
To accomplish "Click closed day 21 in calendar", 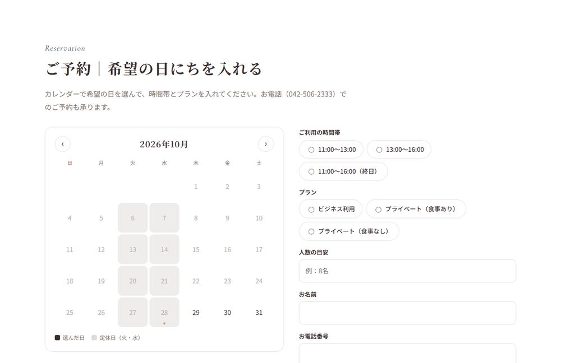I will (164, 281).
